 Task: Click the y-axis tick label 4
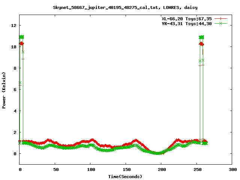(15, 111)
